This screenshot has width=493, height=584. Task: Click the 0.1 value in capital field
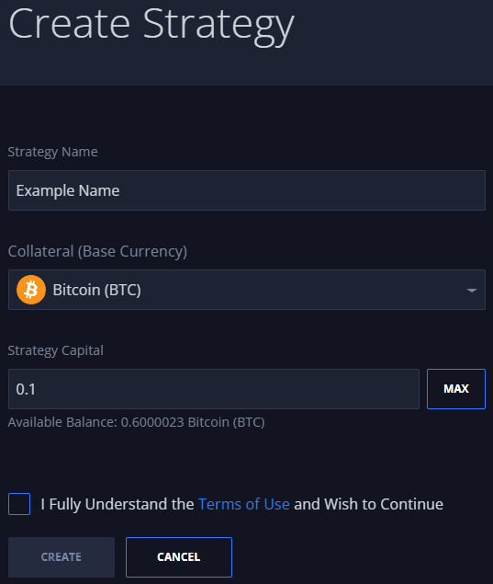26,389
